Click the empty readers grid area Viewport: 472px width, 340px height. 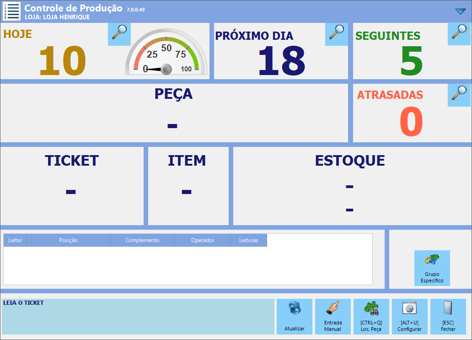pyautogui.click(x=188, y=265)
